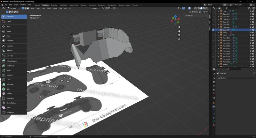The width and height of the screenshot is (256, 138).
Task: Expand Sphere in the outliner
Action: pyautogui.click(x=219, y=64)
